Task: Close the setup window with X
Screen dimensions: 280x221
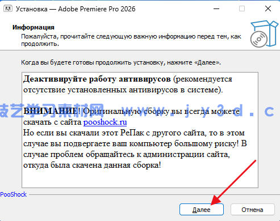Action: point(268,8)
